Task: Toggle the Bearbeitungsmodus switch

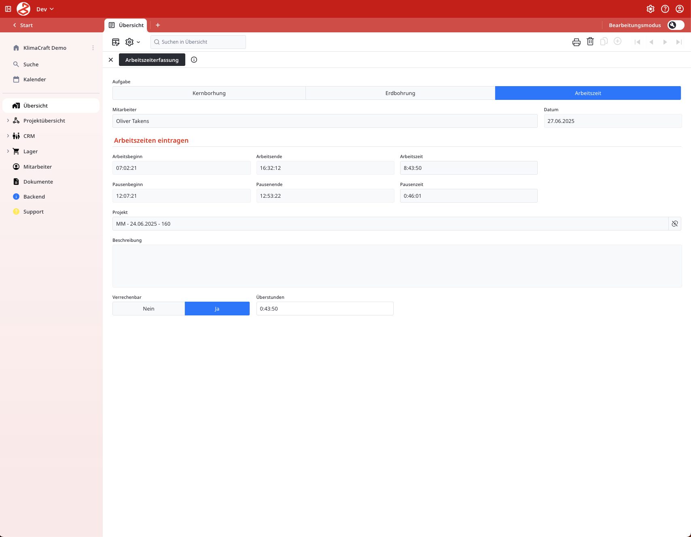Action: coord(676,25)
